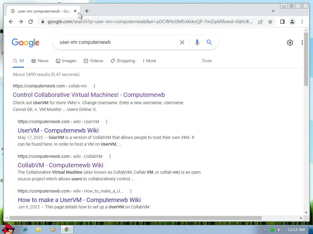Expand the tab search chevron
This screenshot has width=313, height=234.
click(273, 11)
